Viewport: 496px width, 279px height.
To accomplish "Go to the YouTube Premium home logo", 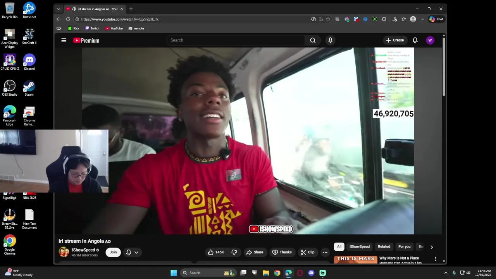I will (x=86, y=40).
